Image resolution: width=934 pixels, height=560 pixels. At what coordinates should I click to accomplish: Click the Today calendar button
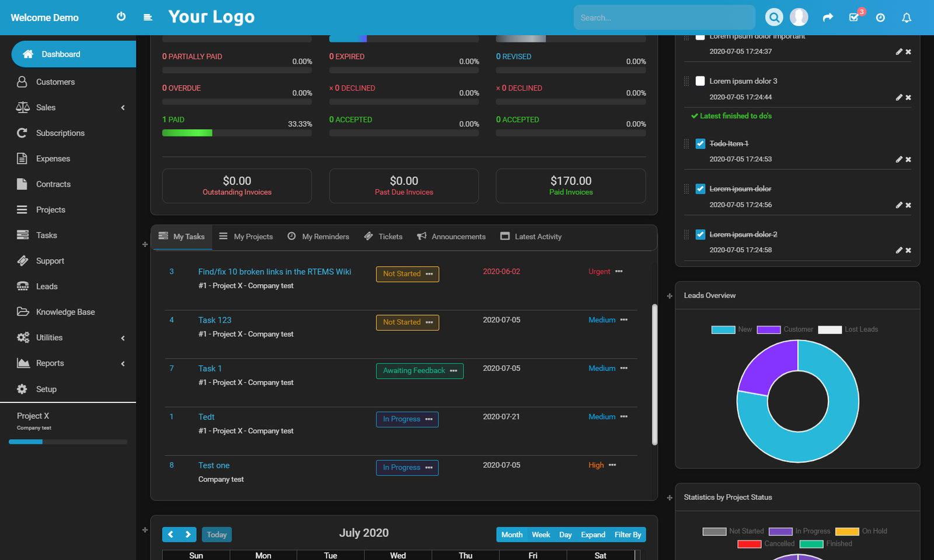click(217, 534)
